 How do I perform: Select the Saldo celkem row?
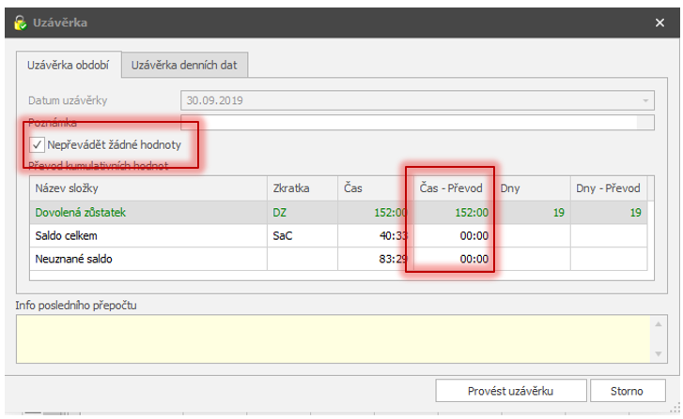tap(338, 235)
